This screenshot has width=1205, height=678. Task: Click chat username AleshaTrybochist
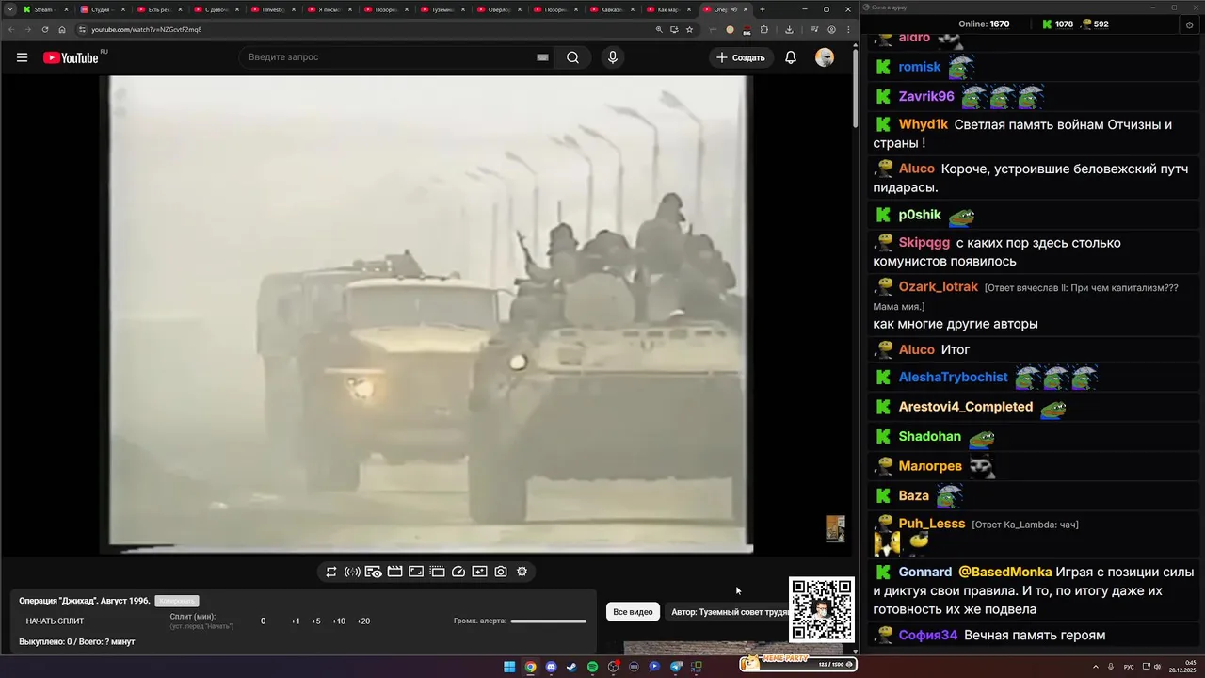(x=954, y=377)
